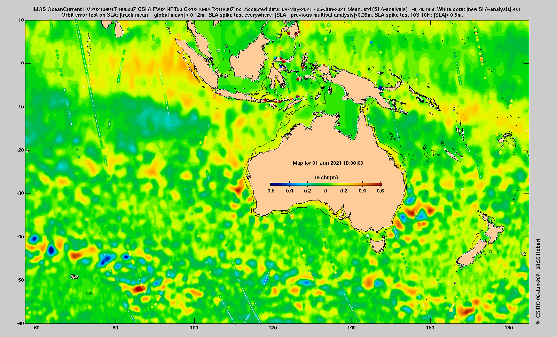The height and width of the screenshot is (337, 557).
Task: Click the -0.6 tick label under the color bar
Action: click(270, 191)
